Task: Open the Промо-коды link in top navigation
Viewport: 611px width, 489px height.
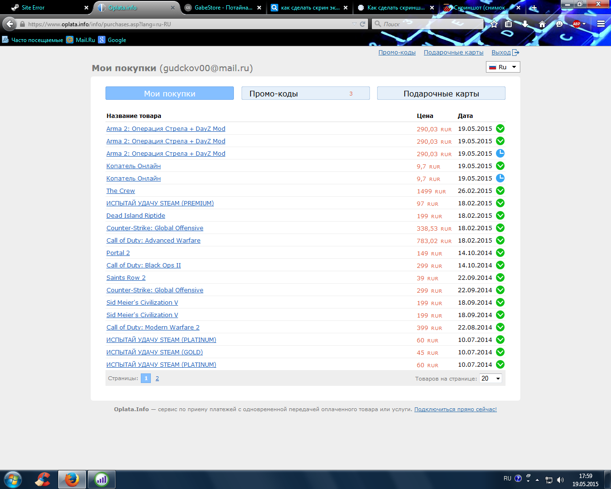Action: (397, 53)
